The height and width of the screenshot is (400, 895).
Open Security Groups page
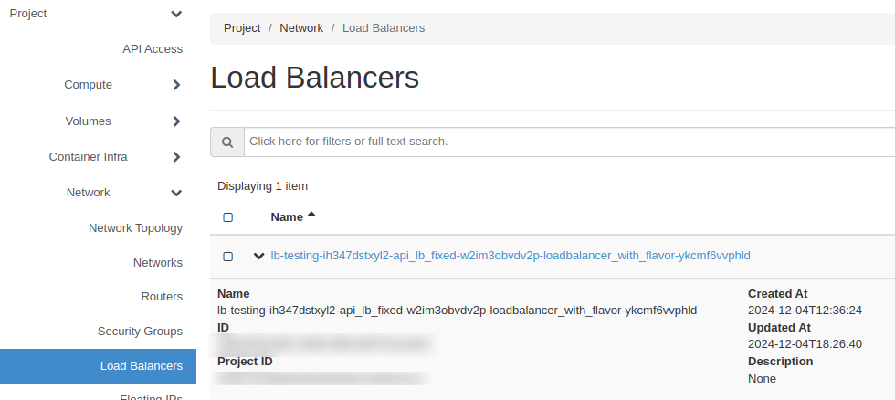coord(140,331)
